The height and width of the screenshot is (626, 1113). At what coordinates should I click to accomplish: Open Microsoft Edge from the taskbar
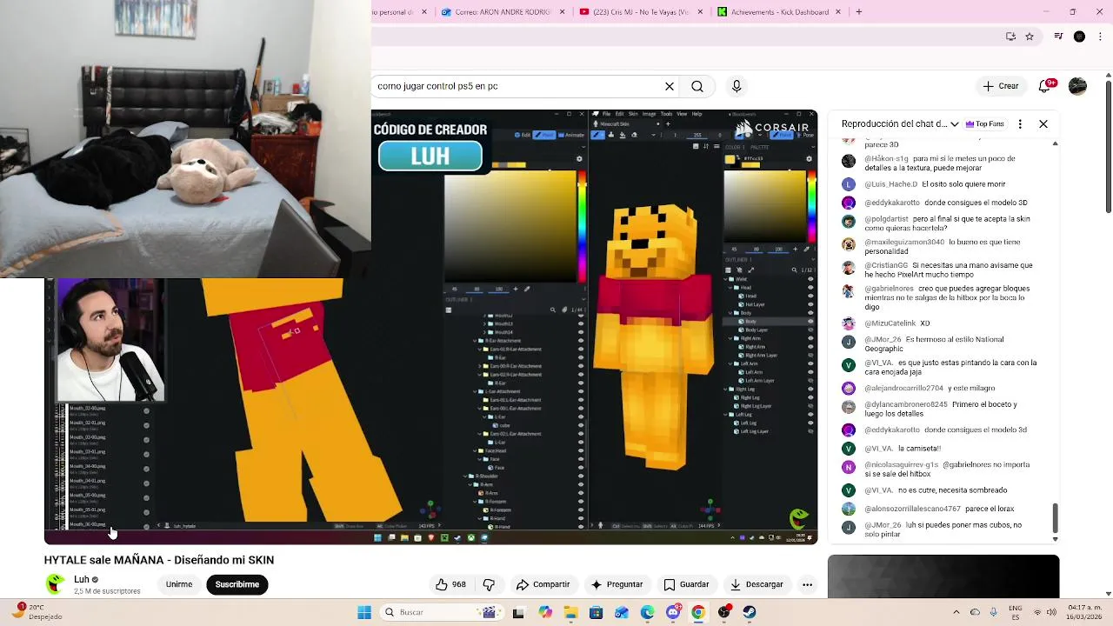point(647,612)
